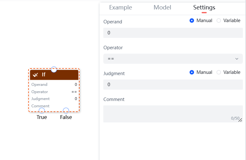Expand the Operator dropdown chevron
The width and height of the screenshot is (246, 160).
coord(236,59)
